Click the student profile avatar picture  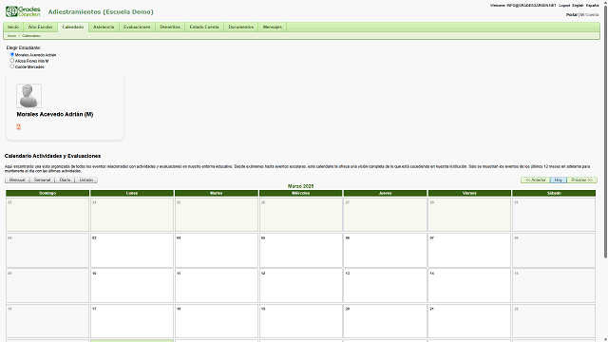tap(28, 96)
